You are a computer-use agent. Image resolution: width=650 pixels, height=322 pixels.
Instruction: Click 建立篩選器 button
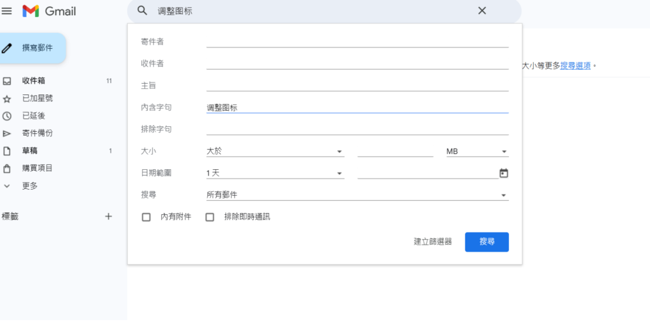tap(433, 241)
